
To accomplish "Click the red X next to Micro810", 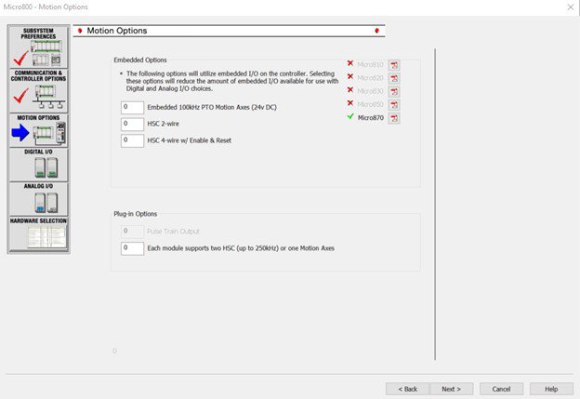I will point(350,63).
